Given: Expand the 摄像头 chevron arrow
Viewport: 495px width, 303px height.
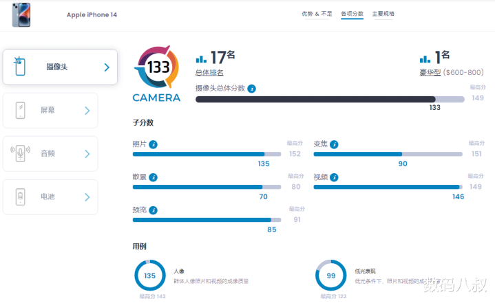Looking at the screenshot, I should coord(107,67).
